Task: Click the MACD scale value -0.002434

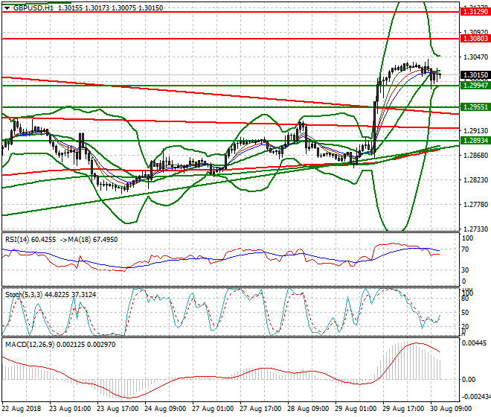Action: 476,397
